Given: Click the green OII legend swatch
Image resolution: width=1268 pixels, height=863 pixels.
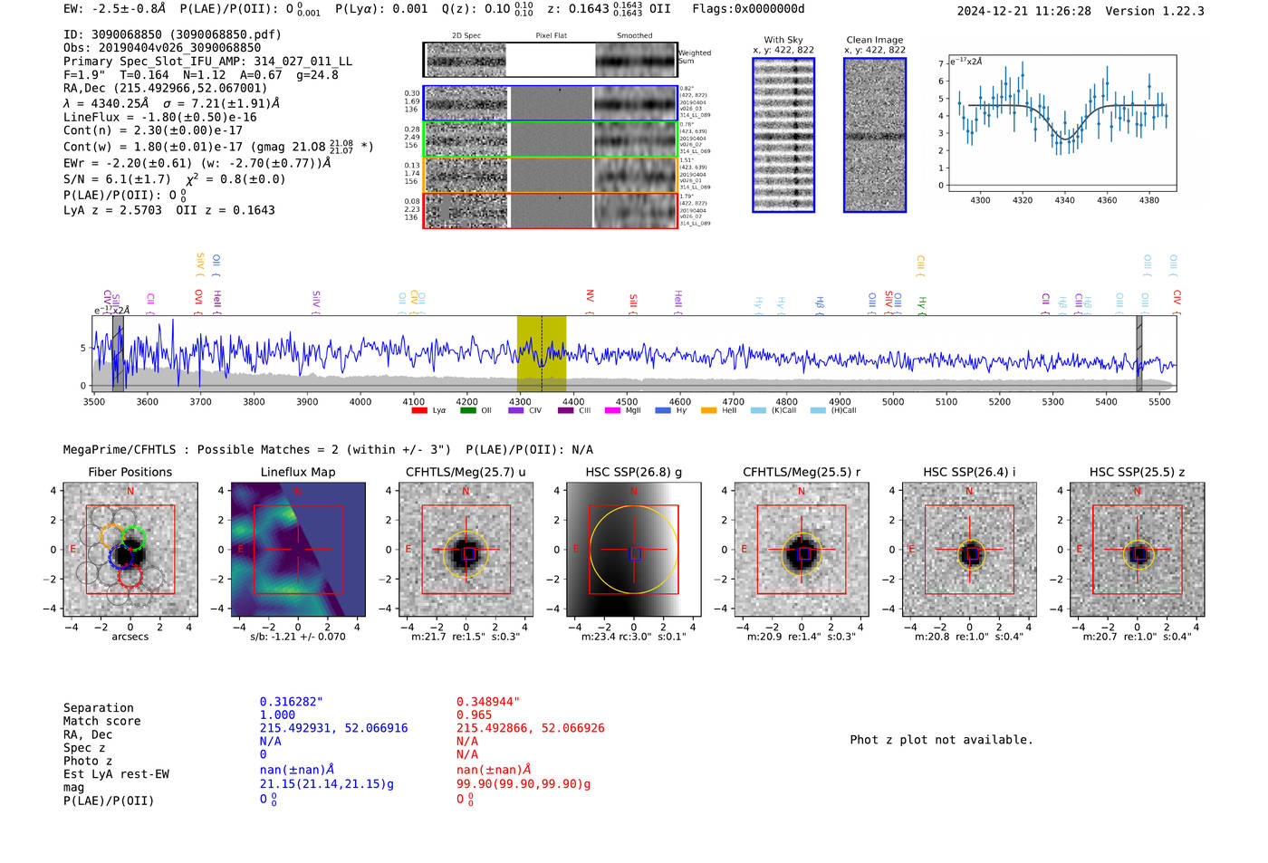Looking at the screenshot, I should (467, 411).
